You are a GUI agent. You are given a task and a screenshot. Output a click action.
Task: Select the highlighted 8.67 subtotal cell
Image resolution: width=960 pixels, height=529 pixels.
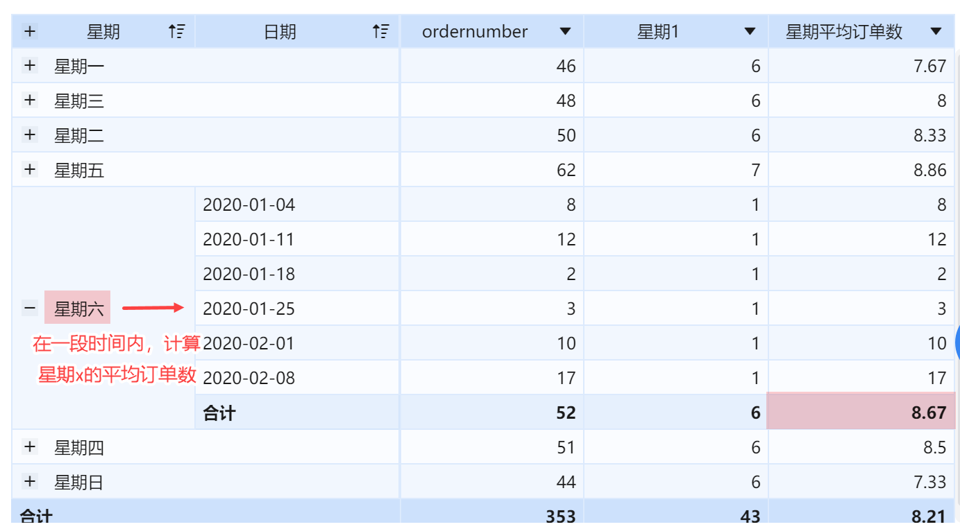pyautogui.click(x=861, y=413)
